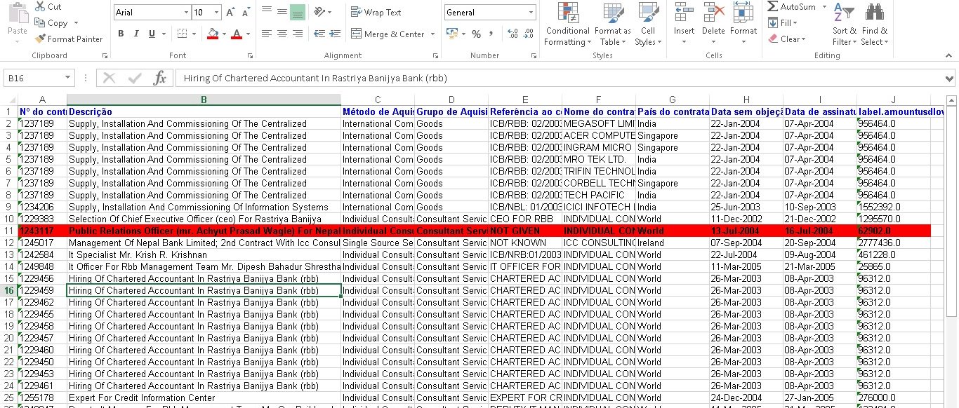This screenshot has width=959, height=408.
Task: Click the highlighted bottom align icon
Action: pos(297,11)
